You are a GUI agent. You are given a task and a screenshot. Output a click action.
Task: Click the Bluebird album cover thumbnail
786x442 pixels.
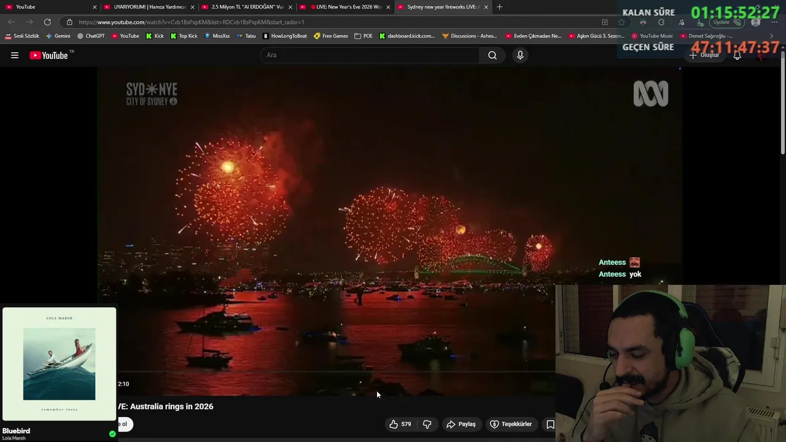click(59, 364)
